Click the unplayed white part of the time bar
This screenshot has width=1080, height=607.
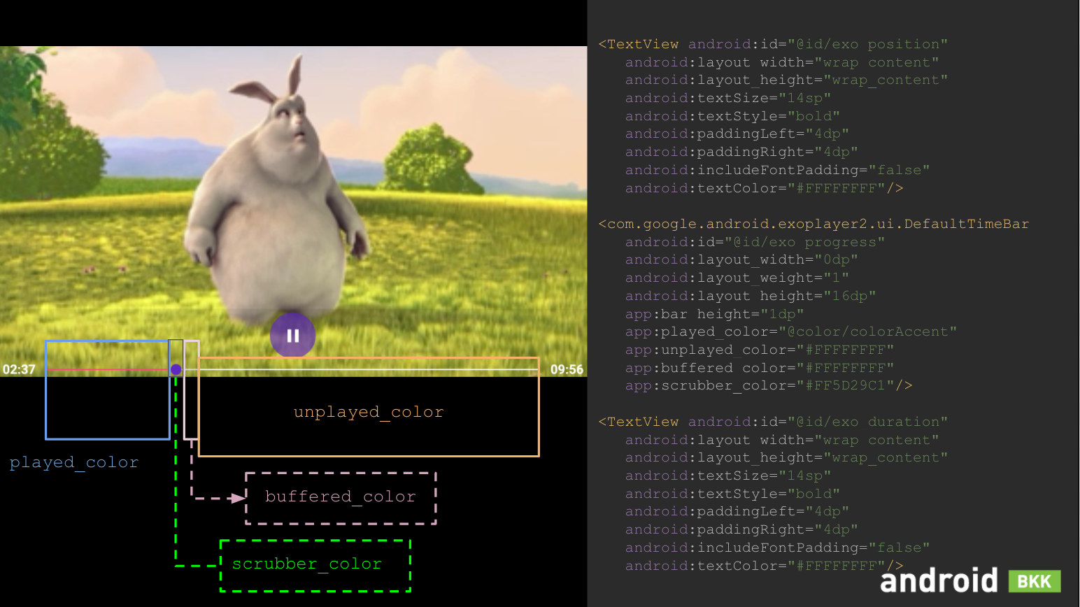(367, 369)
